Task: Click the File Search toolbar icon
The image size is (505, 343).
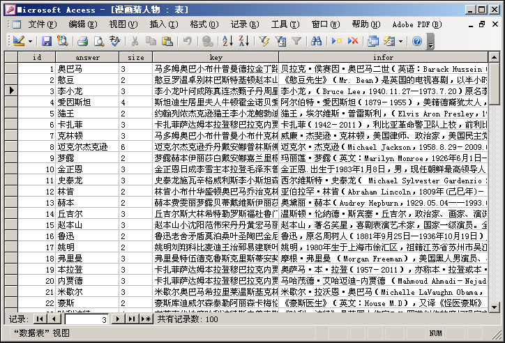Action: [63, 41]
